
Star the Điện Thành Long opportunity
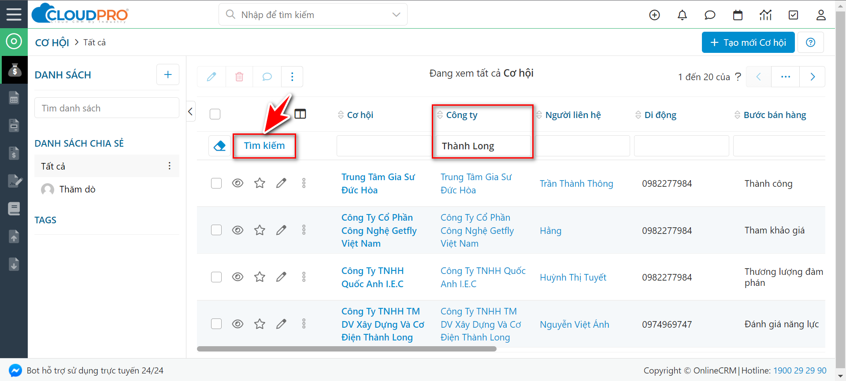coord(260,324)
